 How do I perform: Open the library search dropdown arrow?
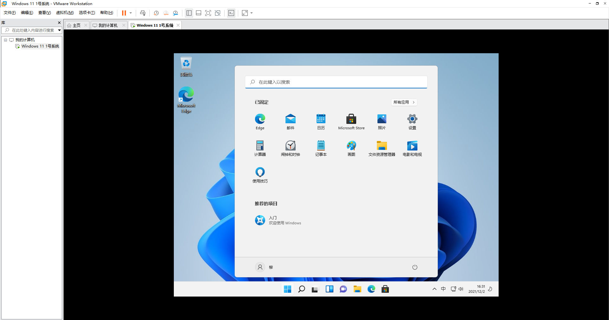[x=59, y=30]
